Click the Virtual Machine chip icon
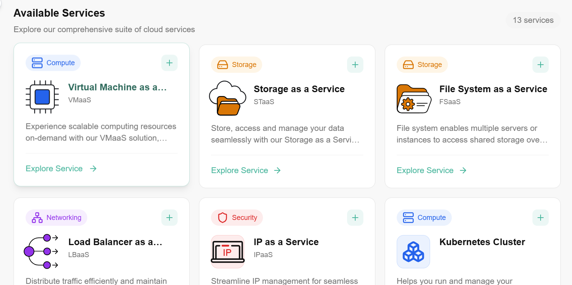 click(42, 97)
